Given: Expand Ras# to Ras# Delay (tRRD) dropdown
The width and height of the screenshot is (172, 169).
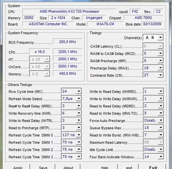Looking at the screenshot, I should [x=71, y=106].
